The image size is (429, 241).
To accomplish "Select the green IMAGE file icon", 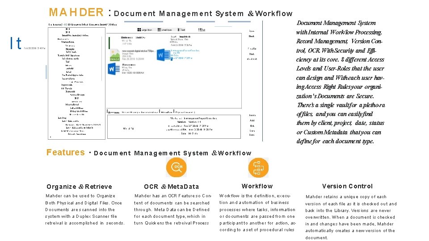I will (115, 55).
